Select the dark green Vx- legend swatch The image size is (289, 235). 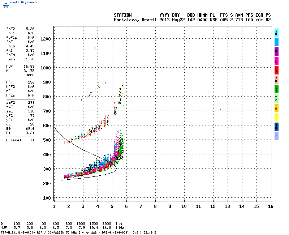point(276,89)
